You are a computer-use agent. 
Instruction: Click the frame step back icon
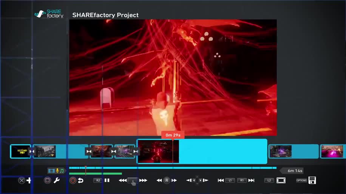click(x=189, y=180)
